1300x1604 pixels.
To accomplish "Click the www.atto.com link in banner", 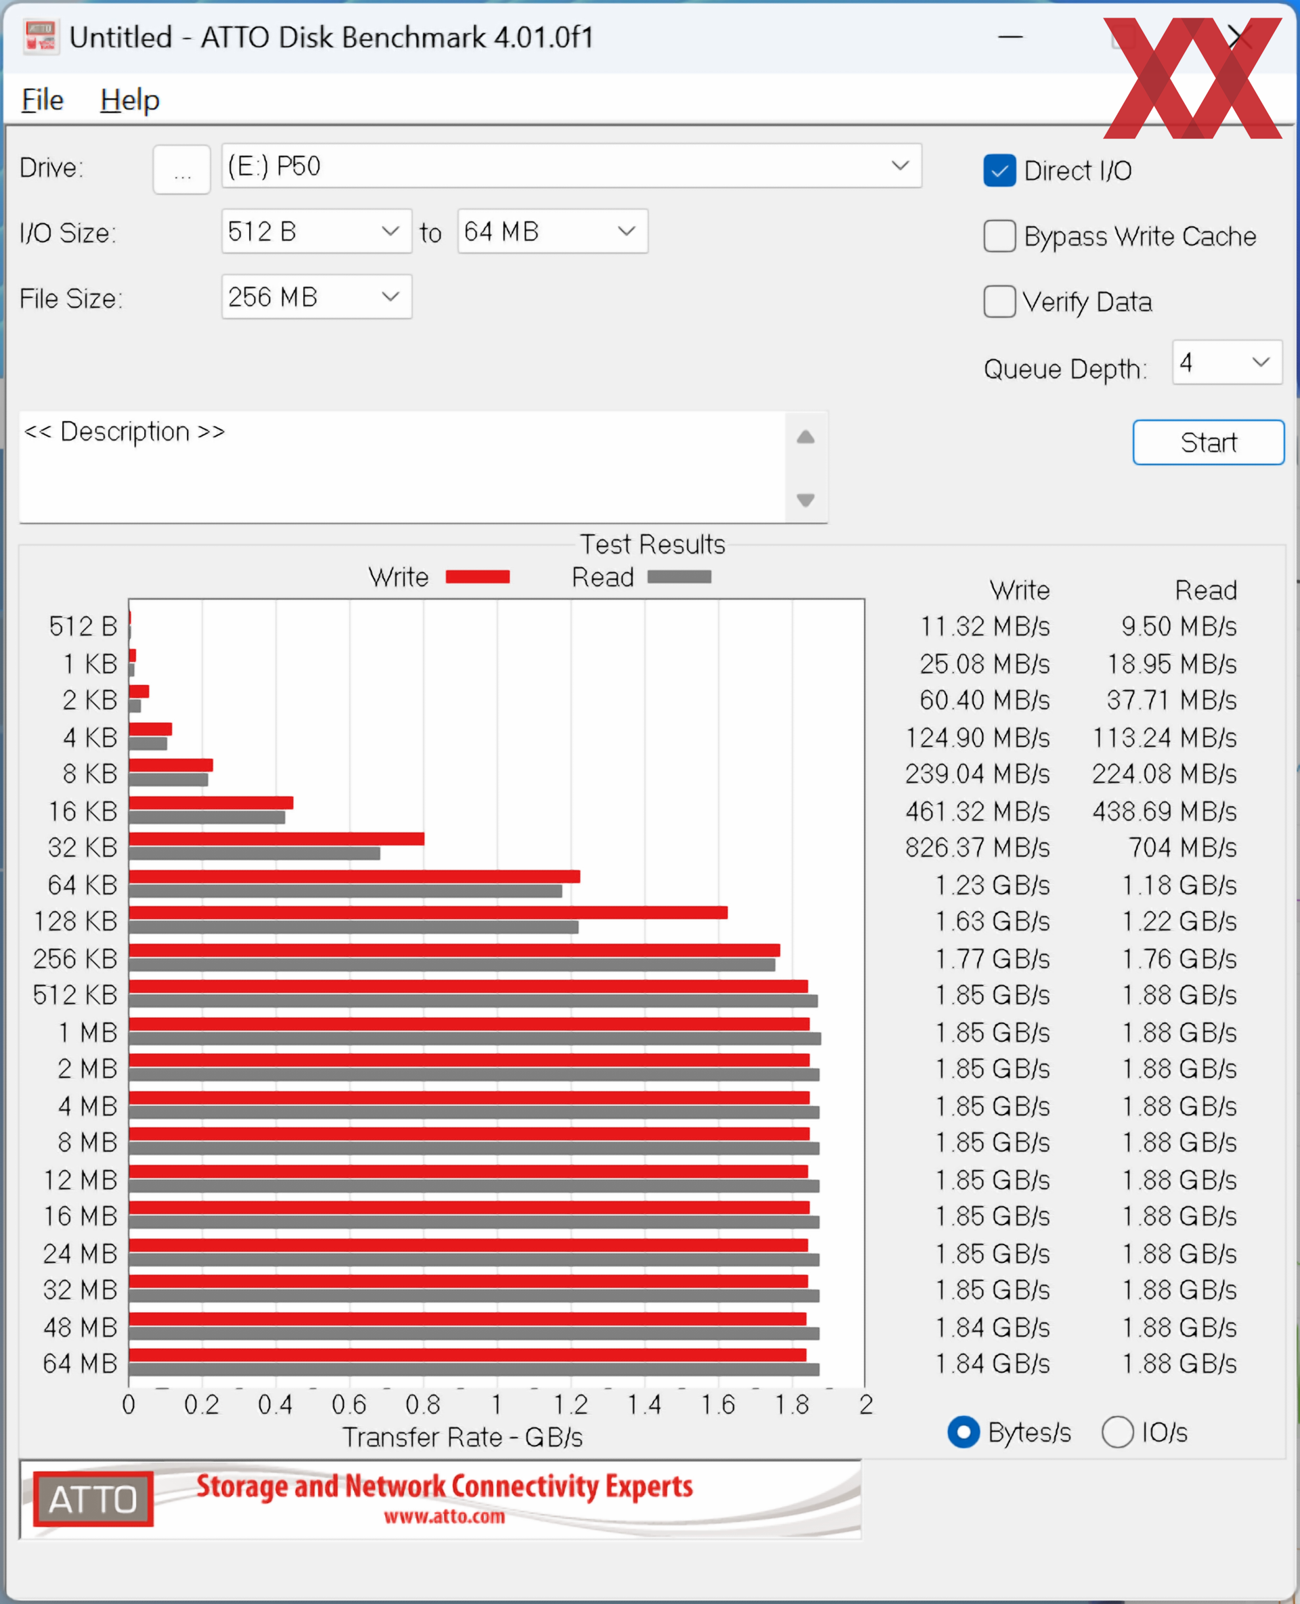I will [444, 1517].
